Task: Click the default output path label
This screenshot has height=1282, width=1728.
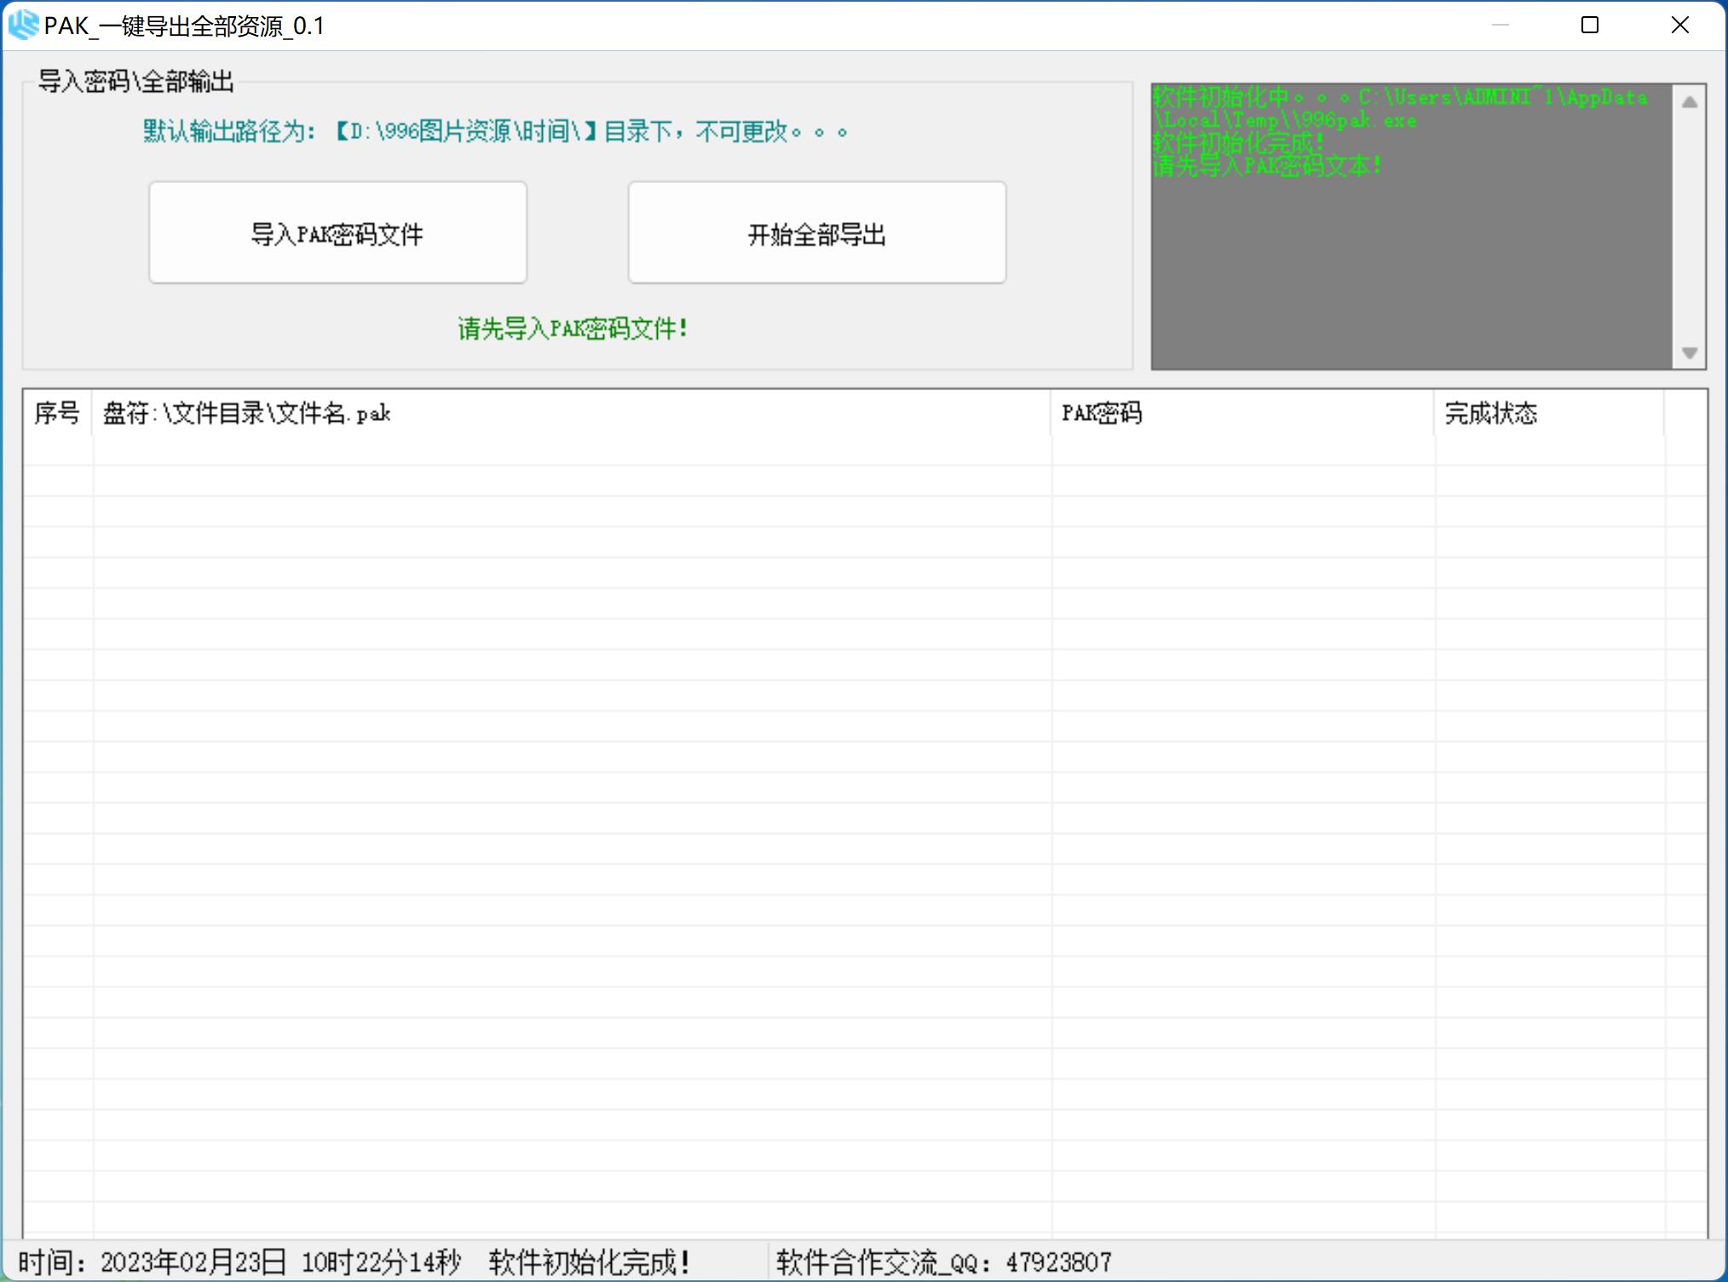Action: (x=495, y=132)
